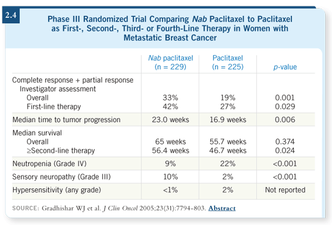The height and width of the screenshot is (225, 332).
Task: Click the Gradhishar WJ source citation text
Action: pyautogui.click(x=71, y=208)
